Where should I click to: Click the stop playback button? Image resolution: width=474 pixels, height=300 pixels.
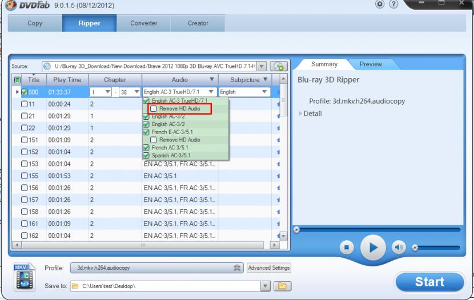click(x=346, y=248)
